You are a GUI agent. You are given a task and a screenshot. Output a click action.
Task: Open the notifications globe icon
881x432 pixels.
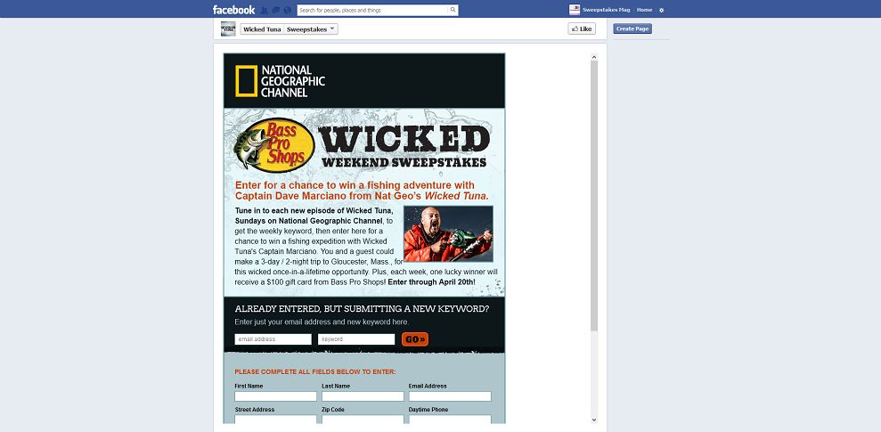point(288,10)
